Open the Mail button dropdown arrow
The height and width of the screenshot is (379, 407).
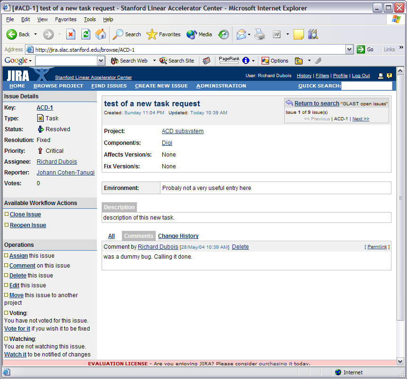(249, 34)
